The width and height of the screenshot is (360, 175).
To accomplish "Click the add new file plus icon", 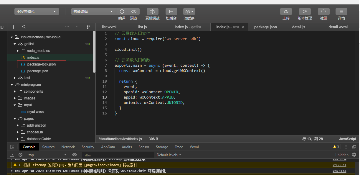I will coord(13,27).
